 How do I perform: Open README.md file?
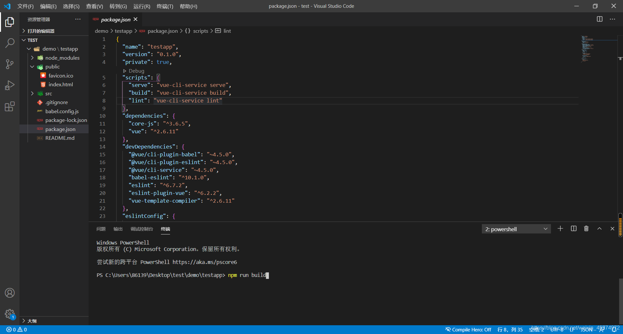[54, 138]
